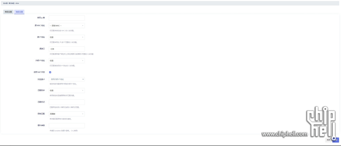Open the 外部 IP 地址 dropdown arrow

pyautogui.click(x=83, y=61)
